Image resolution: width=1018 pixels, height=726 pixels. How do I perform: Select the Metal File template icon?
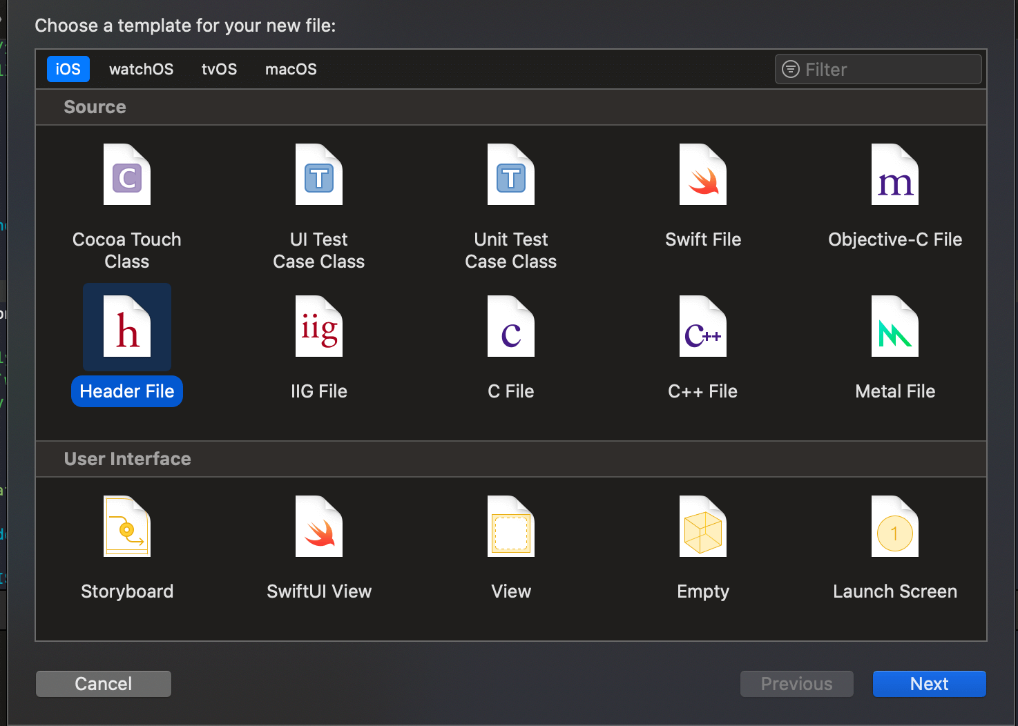pos(895,326)
